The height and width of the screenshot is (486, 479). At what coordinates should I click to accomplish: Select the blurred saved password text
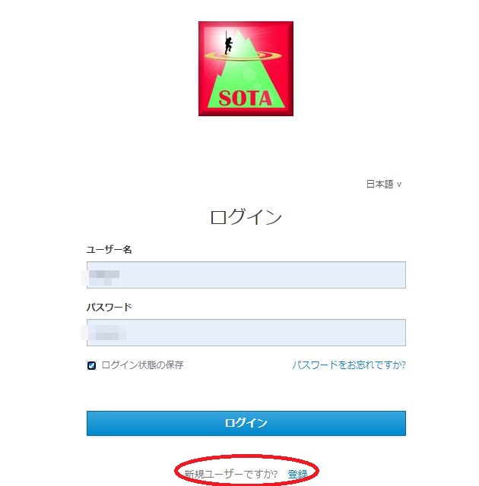pos(107,333)
